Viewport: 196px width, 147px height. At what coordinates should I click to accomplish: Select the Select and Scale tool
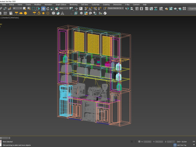52,9
